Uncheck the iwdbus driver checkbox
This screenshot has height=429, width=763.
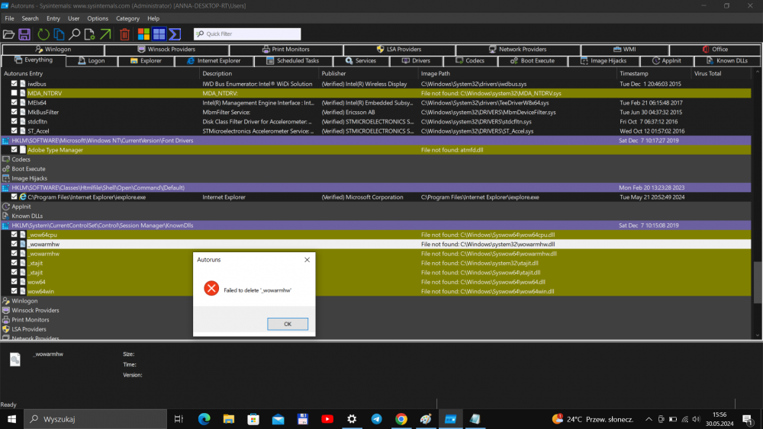point(14,84)
